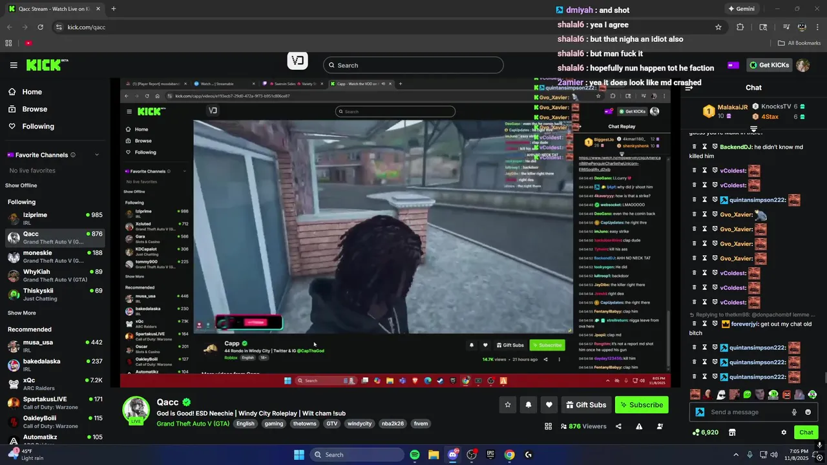Screen dimensions: 827x465
Task: Click the English tag
Action: click(x=246, y=424)
